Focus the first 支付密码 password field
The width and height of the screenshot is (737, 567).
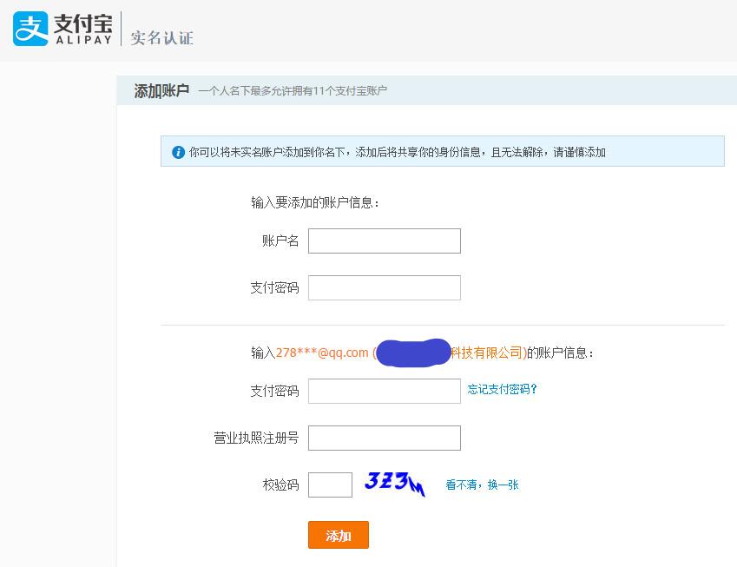pyautogui.click(x=384, y=287)
